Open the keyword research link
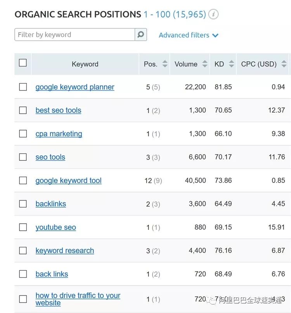This screenshot has height=313, width=291. [64, 250]
